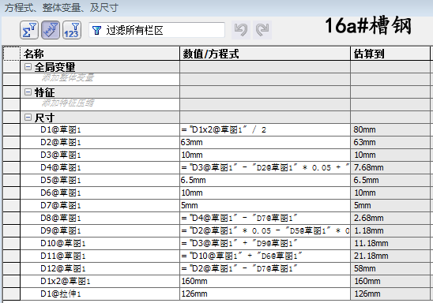Image resolution: width=433 pixels, height=303 pixels.
Task: Select the D10@草图1 name cell
Action: coord(100,244)
